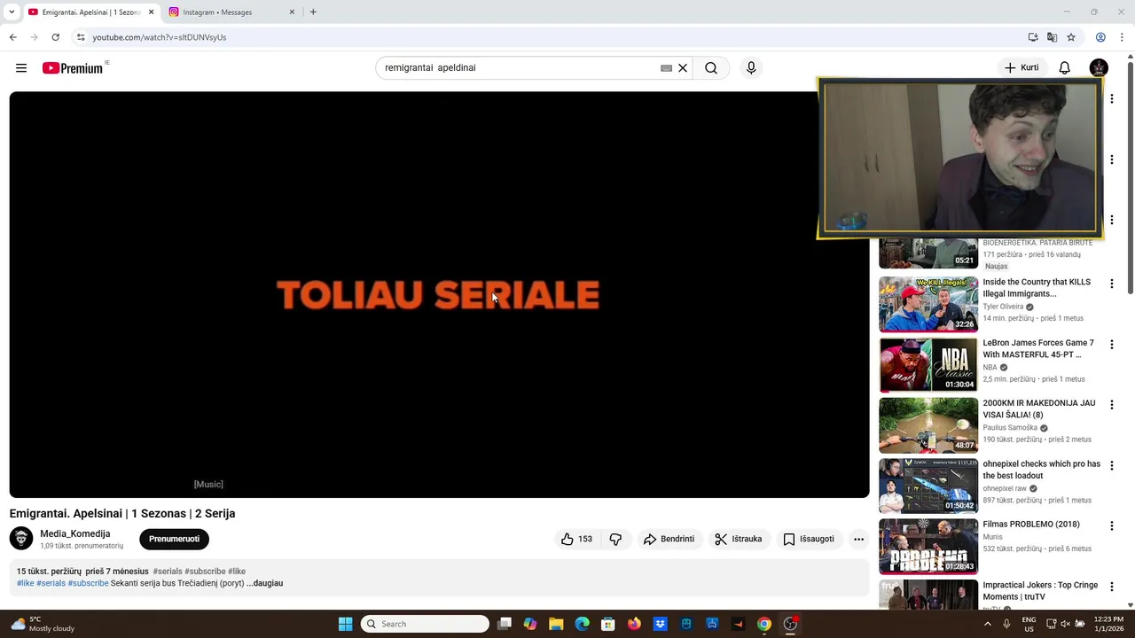1135x638 pixels.
Task: Subscribe using the Prenumeruoti button
Action: tap(174, 539)
